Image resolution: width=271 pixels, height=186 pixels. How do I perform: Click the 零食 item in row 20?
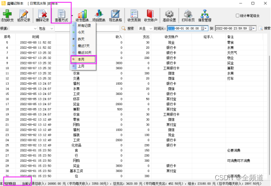point(76,120)
